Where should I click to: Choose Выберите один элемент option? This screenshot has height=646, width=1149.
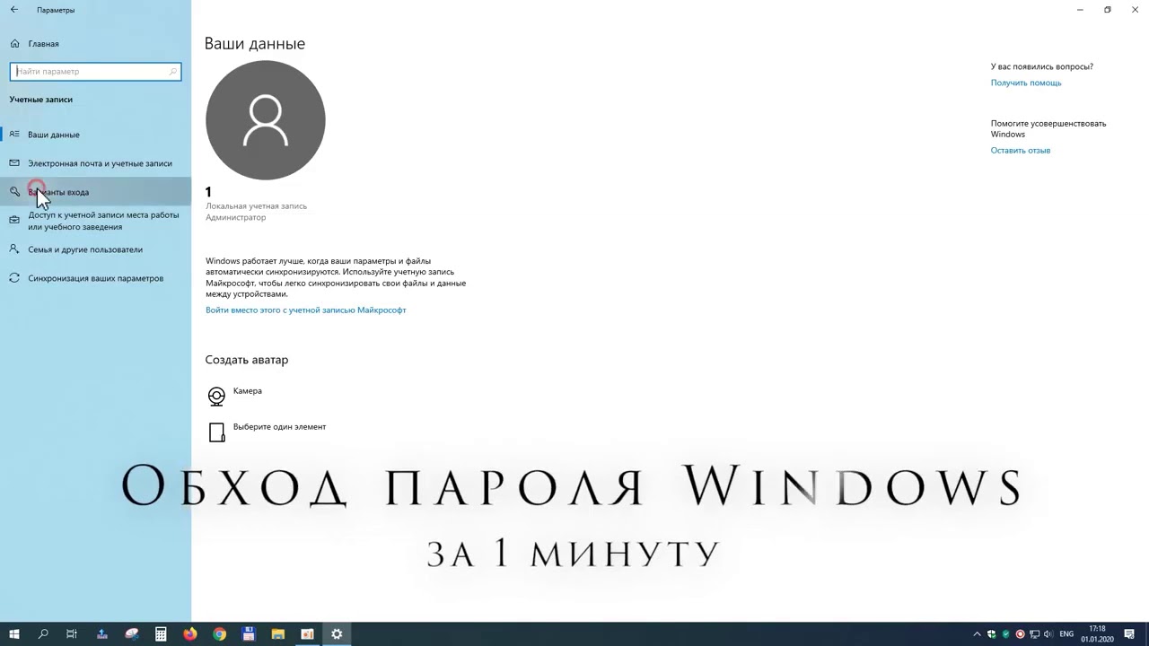(x=266, y=432)
